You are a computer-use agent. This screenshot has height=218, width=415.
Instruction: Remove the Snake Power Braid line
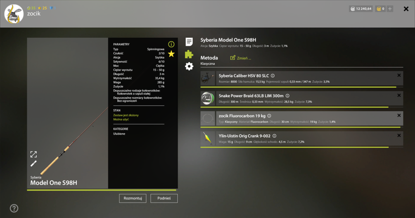point(399,96)
